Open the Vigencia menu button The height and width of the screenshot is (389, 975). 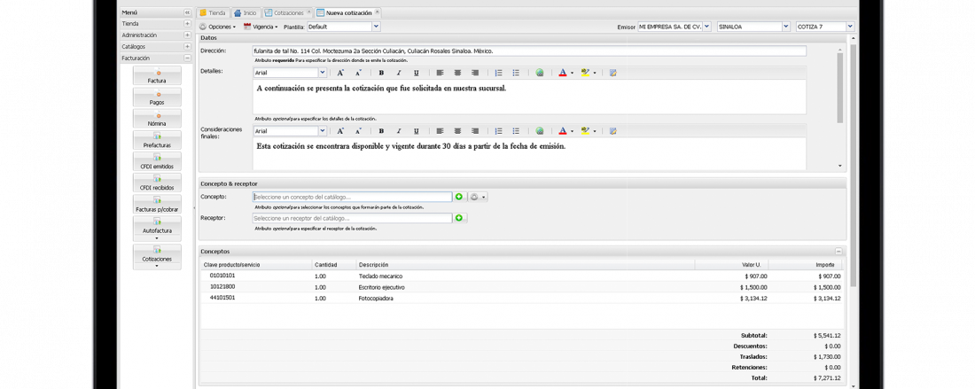261,27
